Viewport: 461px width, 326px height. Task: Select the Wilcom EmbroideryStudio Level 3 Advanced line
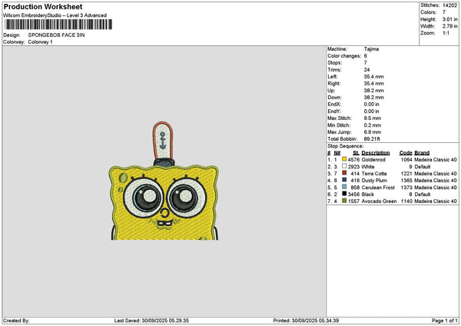coord(55,15)
